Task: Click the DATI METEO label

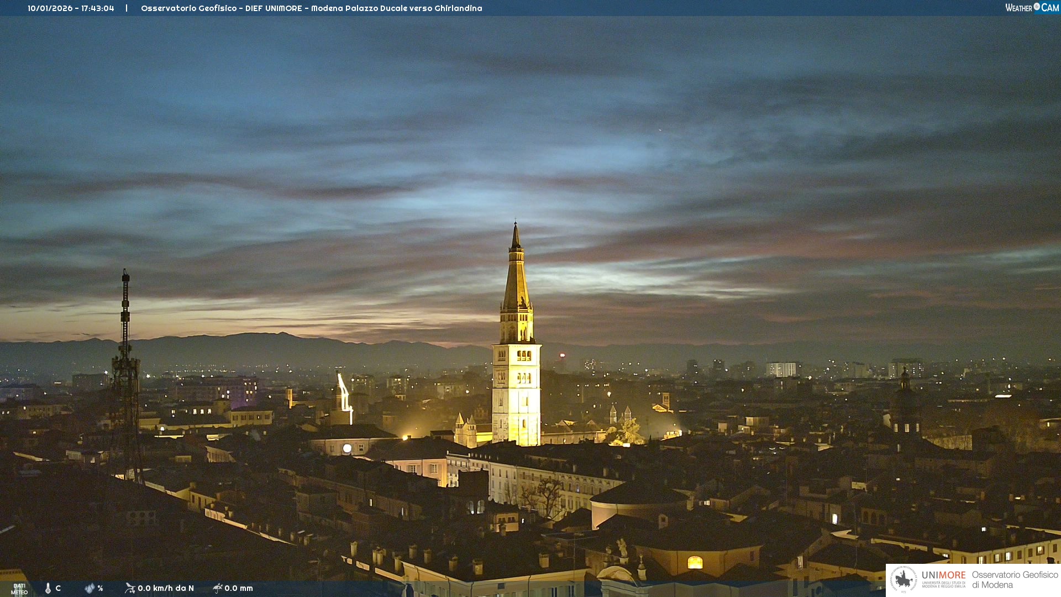Action: click(x=19, y=589)
